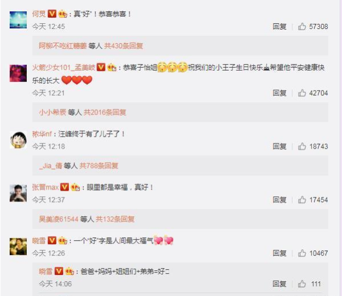Show 共788条回复 replies

(x=99, y=166)
